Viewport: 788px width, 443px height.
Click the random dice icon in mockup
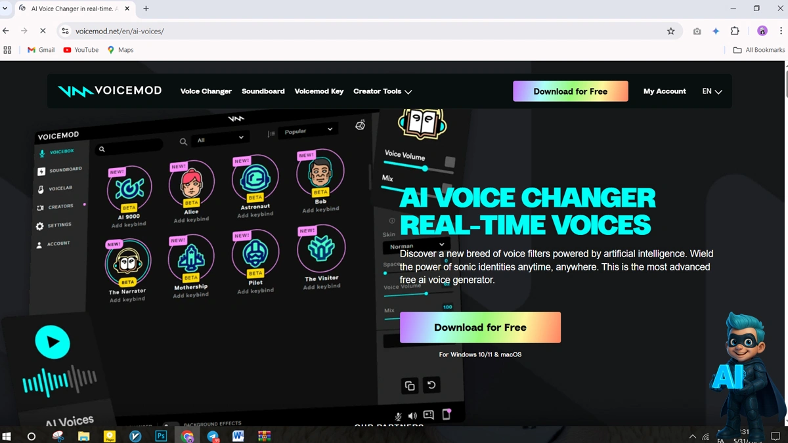pyautogui.click(x=360, y=125)
